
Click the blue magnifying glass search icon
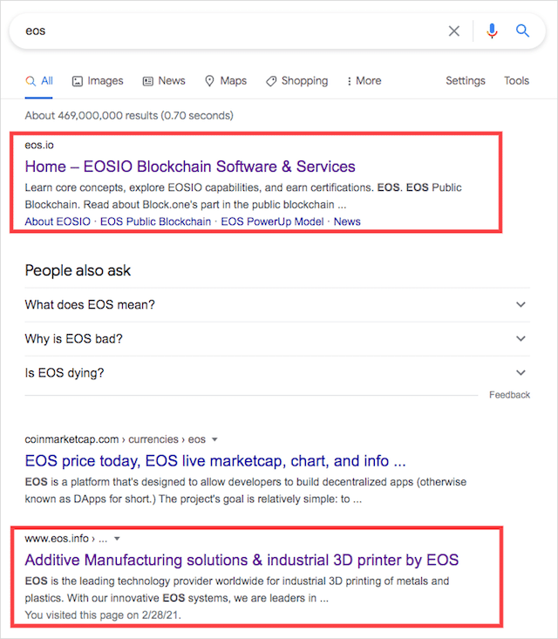(523, 31)
